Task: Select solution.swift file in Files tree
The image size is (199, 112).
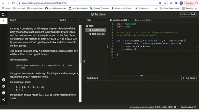Action: [96, 30]
